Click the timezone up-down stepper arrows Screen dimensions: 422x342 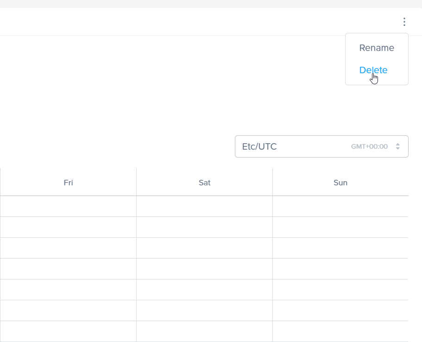coord(397,146)
